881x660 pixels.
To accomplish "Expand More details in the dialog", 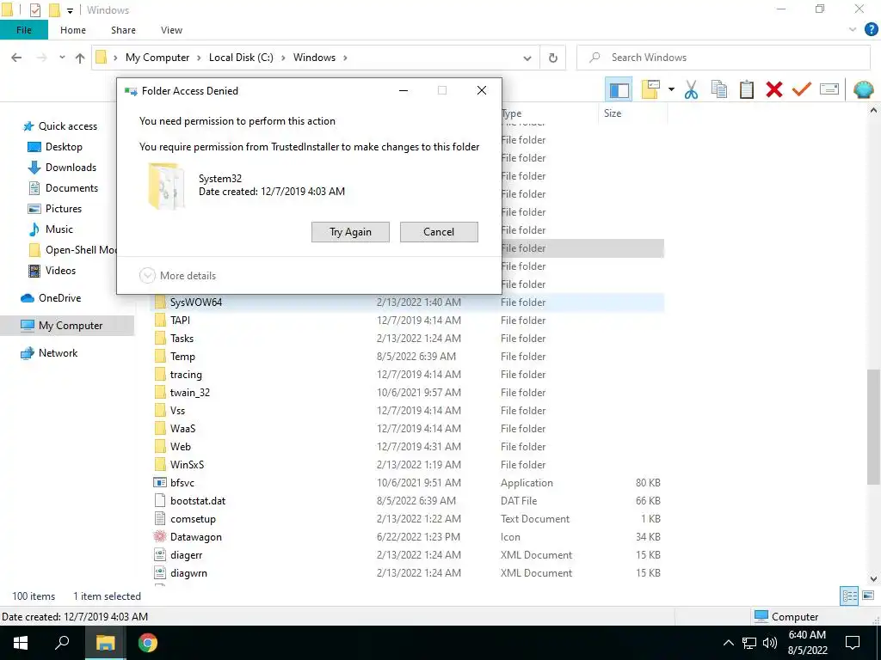I will (x=177, y=276).
